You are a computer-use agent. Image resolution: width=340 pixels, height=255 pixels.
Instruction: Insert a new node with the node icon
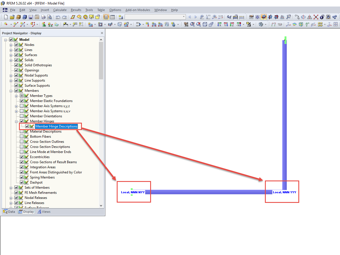tap(6, 24)
